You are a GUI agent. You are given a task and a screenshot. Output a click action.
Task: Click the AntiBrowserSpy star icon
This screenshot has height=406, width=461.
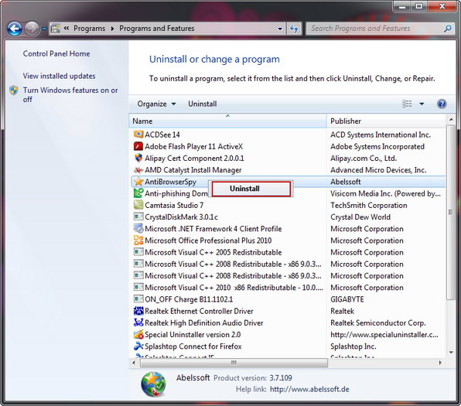[x=138, y=182]
